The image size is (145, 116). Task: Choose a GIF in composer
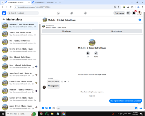tap(54, 108)
